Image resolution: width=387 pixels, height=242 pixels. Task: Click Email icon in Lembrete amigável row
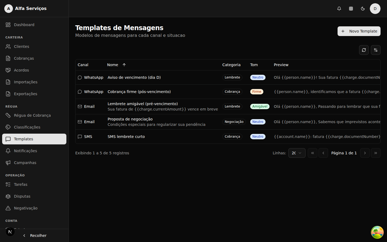click(x=80, y=106)
